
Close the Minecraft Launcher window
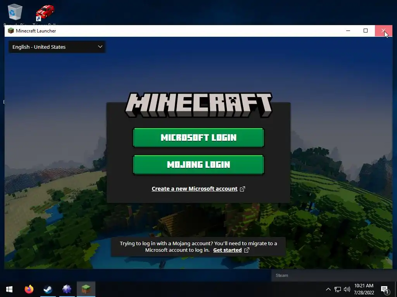383,31
